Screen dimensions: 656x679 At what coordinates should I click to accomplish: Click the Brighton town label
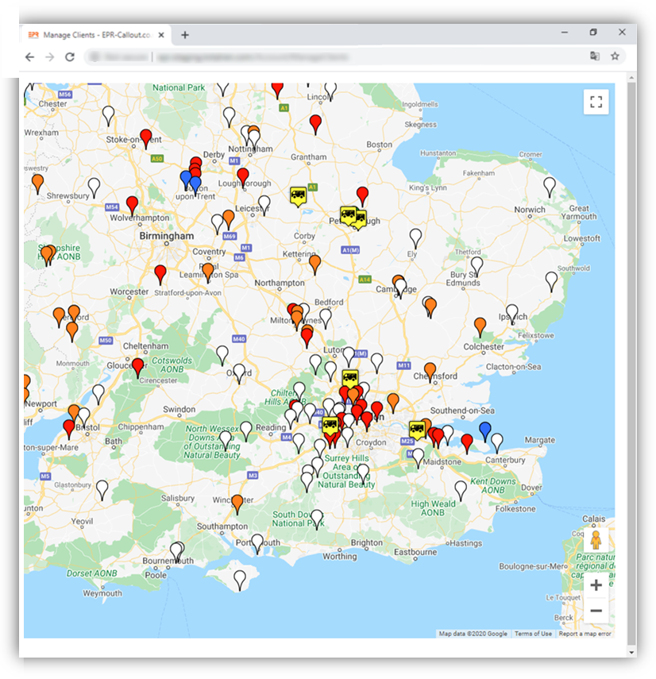367,542
